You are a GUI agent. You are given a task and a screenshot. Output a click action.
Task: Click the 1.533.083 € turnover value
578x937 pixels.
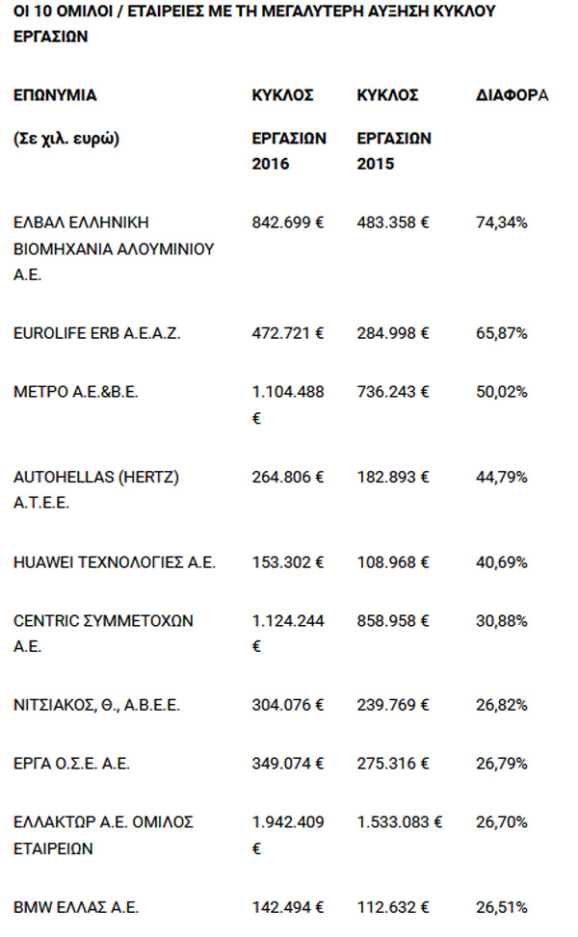399,822
